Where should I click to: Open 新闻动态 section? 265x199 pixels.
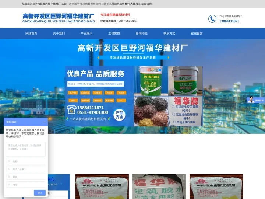pos(142,33)
